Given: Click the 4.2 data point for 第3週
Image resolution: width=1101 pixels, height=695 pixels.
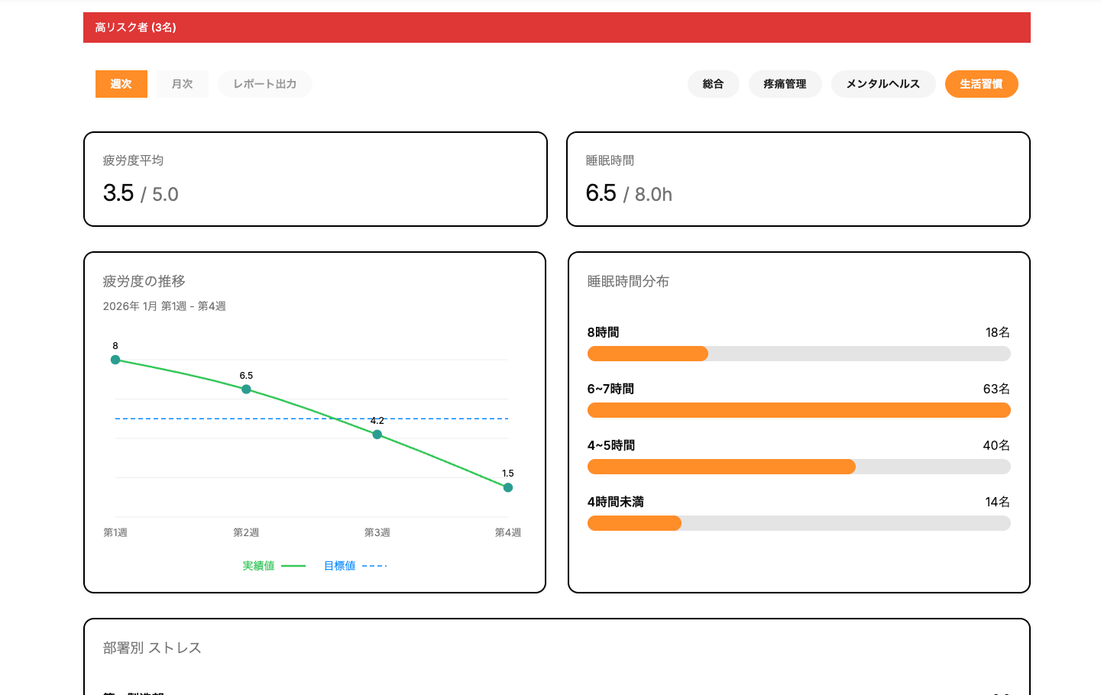Looking at the screenshot, I should coord(377,434).
